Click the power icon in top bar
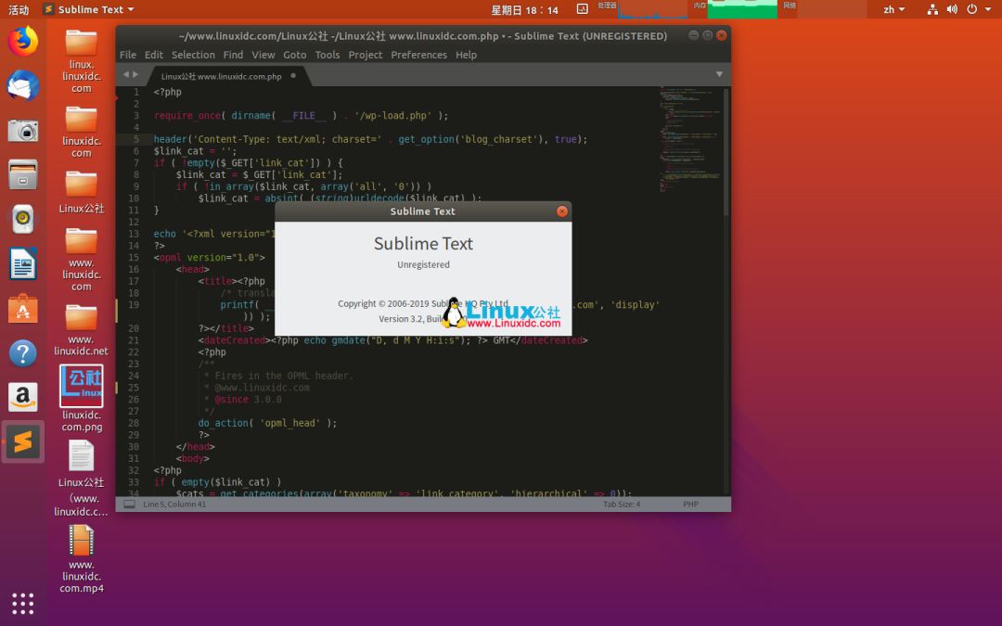 972,9
